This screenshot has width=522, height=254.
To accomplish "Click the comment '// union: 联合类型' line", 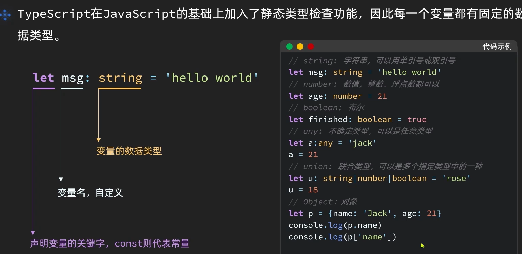I will pos(385,166).
